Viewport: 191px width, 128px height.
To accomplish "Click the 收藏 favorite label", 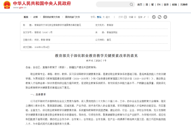I will [x=131, y=17].
